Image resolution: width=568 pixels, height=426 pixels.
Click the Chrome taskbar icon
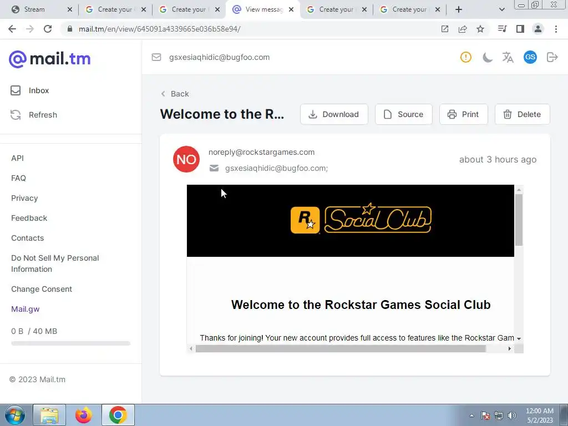tap(118, 415)
